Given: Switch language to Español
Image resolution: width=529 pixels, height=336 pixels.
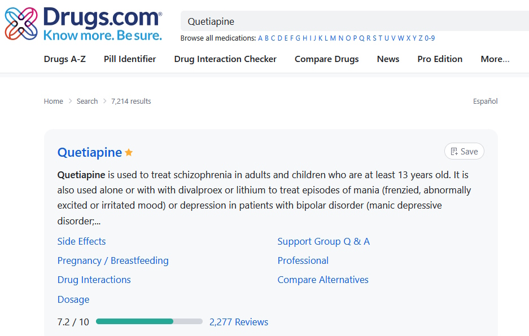Looking at the screenshot, I should [x=485, y=101].
